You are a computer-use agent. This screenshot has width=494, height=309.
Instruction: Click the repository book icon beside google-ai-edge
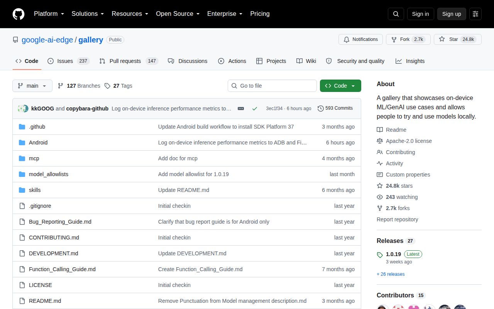coord(15,40)
